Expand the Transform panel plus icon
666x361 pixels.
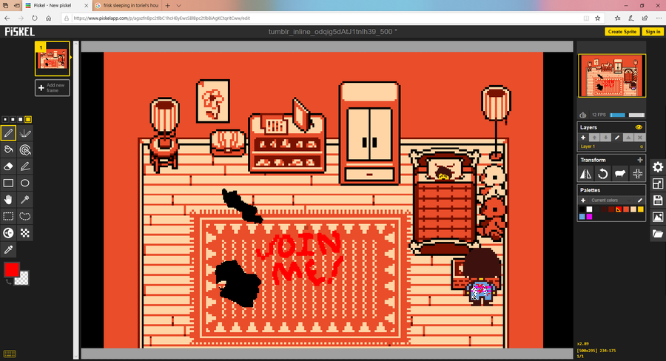tap(639, 160)
